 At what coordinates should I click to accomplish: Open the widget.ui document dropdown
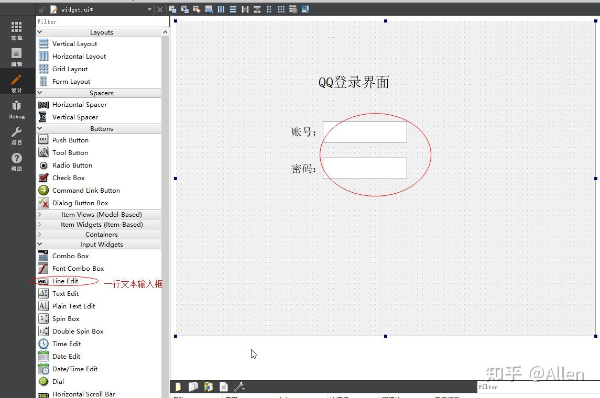[x=149, y=9]
